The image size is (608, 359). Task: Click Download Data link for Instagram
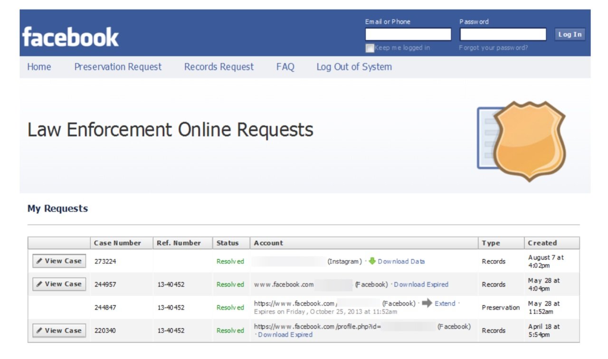coord(401,261)
